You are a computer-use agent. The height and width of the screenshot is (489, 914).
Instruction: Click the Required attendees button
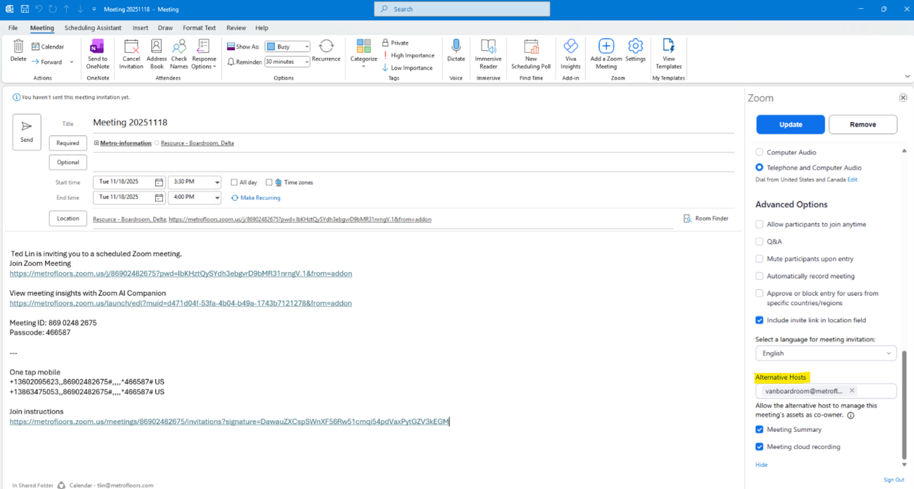[x=68, y=143]
